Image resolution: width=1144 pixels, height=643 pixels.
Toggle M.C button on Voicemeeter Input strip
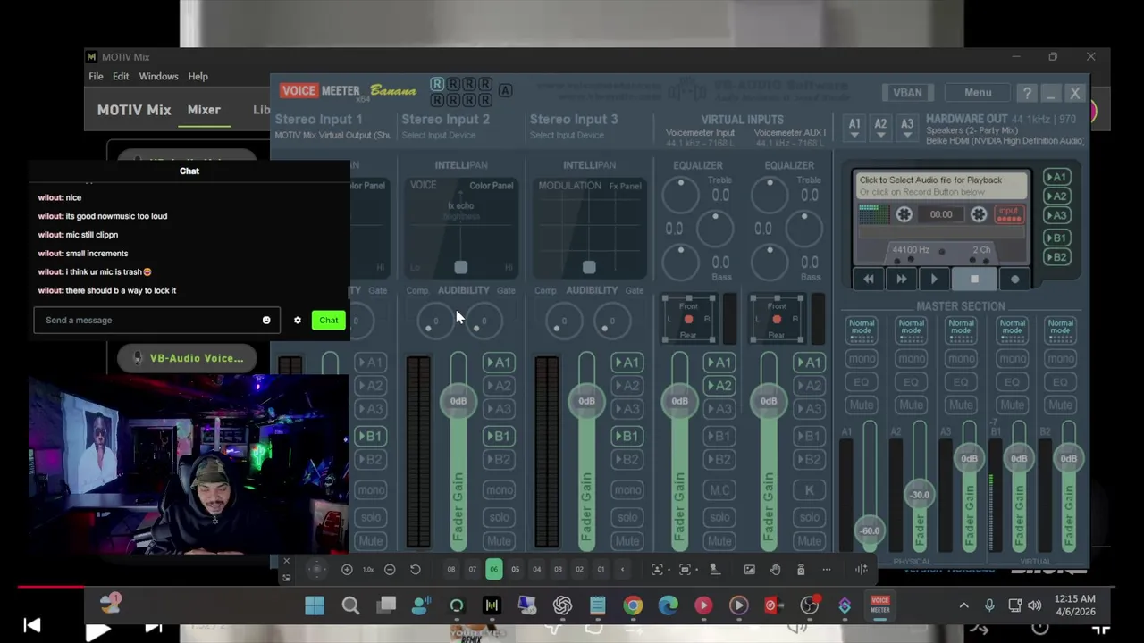pos(719,490)
